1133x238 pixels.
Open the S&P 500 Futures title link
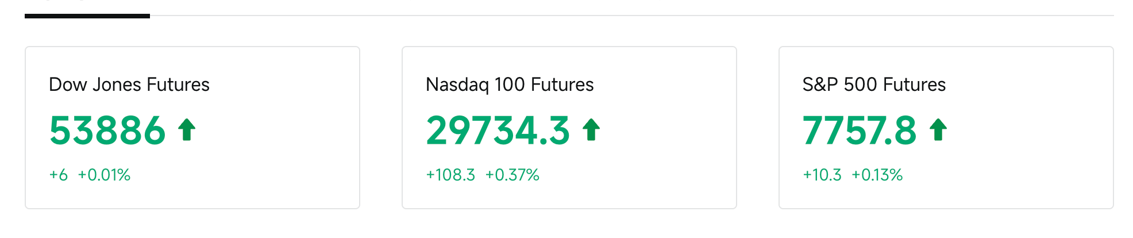[x=874, y=85]
